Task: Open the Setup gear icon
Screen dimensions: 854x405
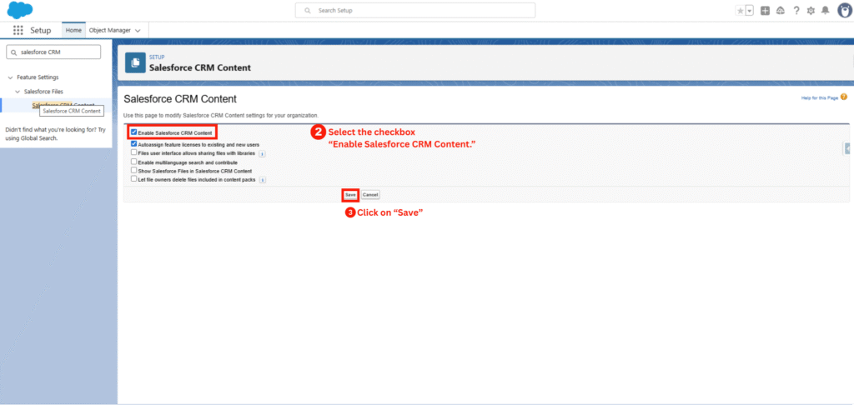Action: tap(811, 11)
